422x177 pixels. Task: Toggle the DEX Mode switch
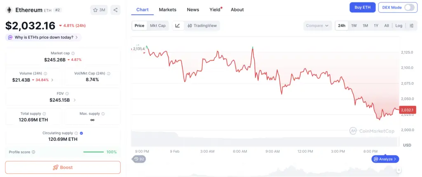coord(409,7)
